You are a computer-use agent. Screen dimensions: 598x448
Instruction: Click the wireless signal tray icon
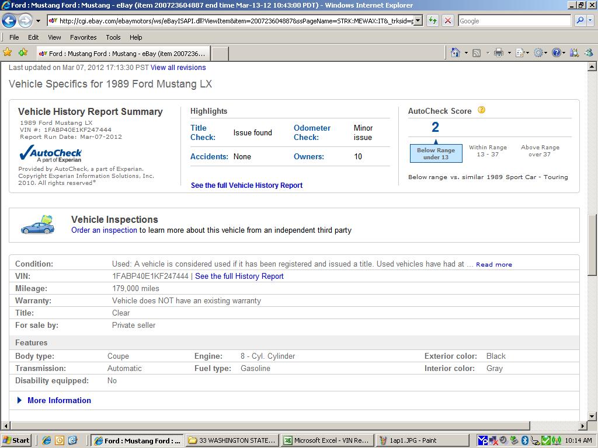point(557,440)
